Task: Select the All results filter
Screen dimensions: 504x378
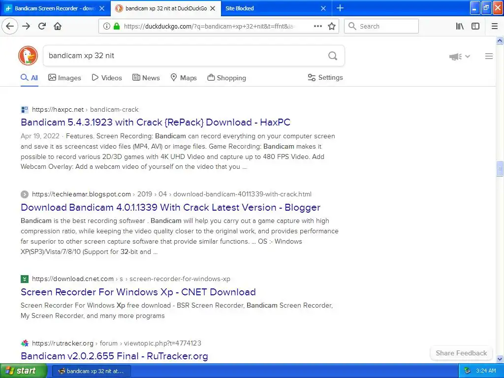Action: coord(29,78)
